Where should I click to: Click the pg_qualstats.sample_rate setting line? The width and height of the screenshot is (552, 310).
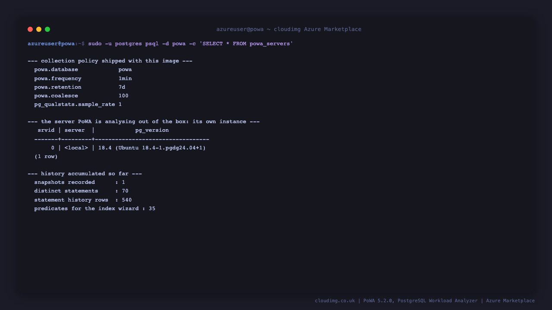[x=78, y=104]
